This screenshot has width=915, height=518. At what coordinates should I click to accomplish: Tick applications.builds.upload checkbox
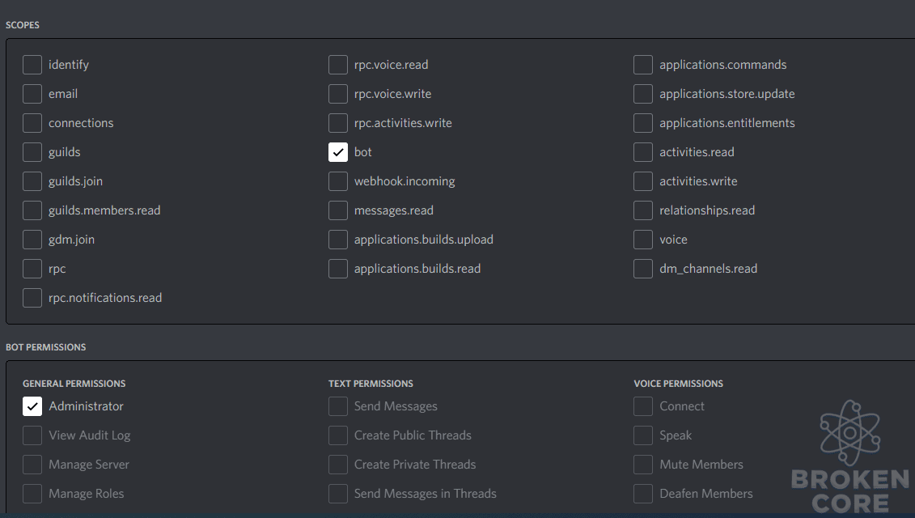coord(338,240)
